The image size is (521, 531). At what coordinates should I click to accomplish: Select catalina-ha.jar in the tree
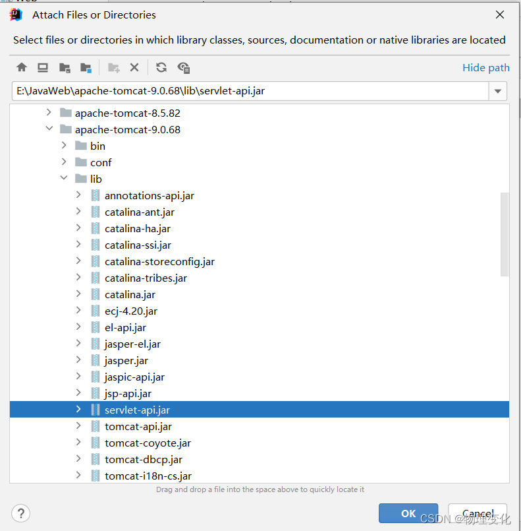(137, 229)
